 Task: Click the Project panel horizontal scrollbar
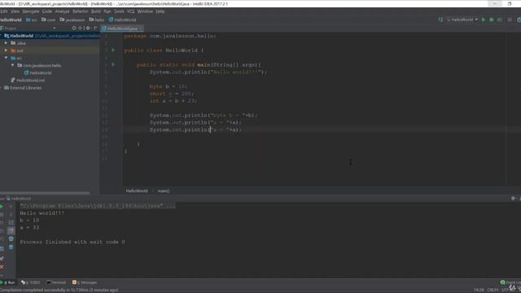pos(45,193)
